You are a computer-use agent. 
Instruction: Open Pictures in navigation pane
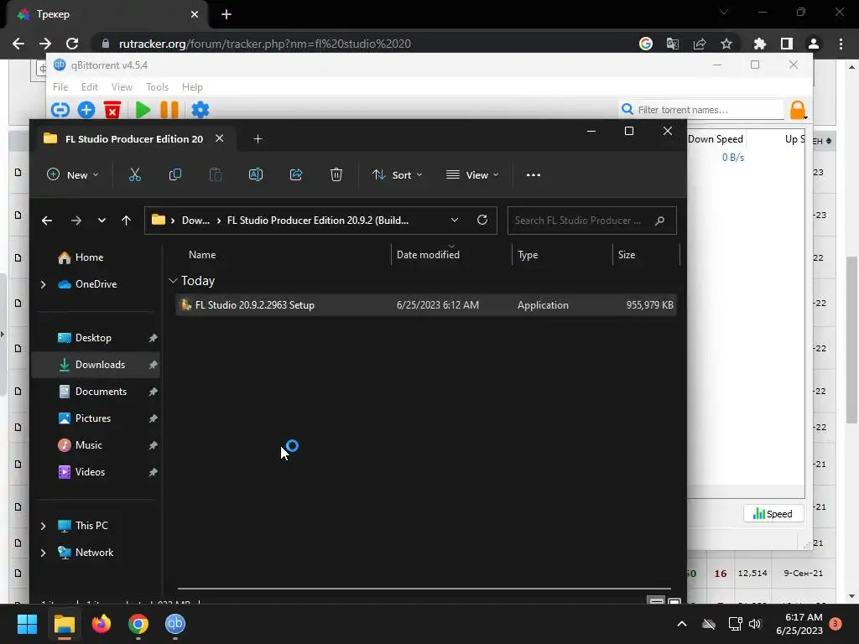coord(92,418)
